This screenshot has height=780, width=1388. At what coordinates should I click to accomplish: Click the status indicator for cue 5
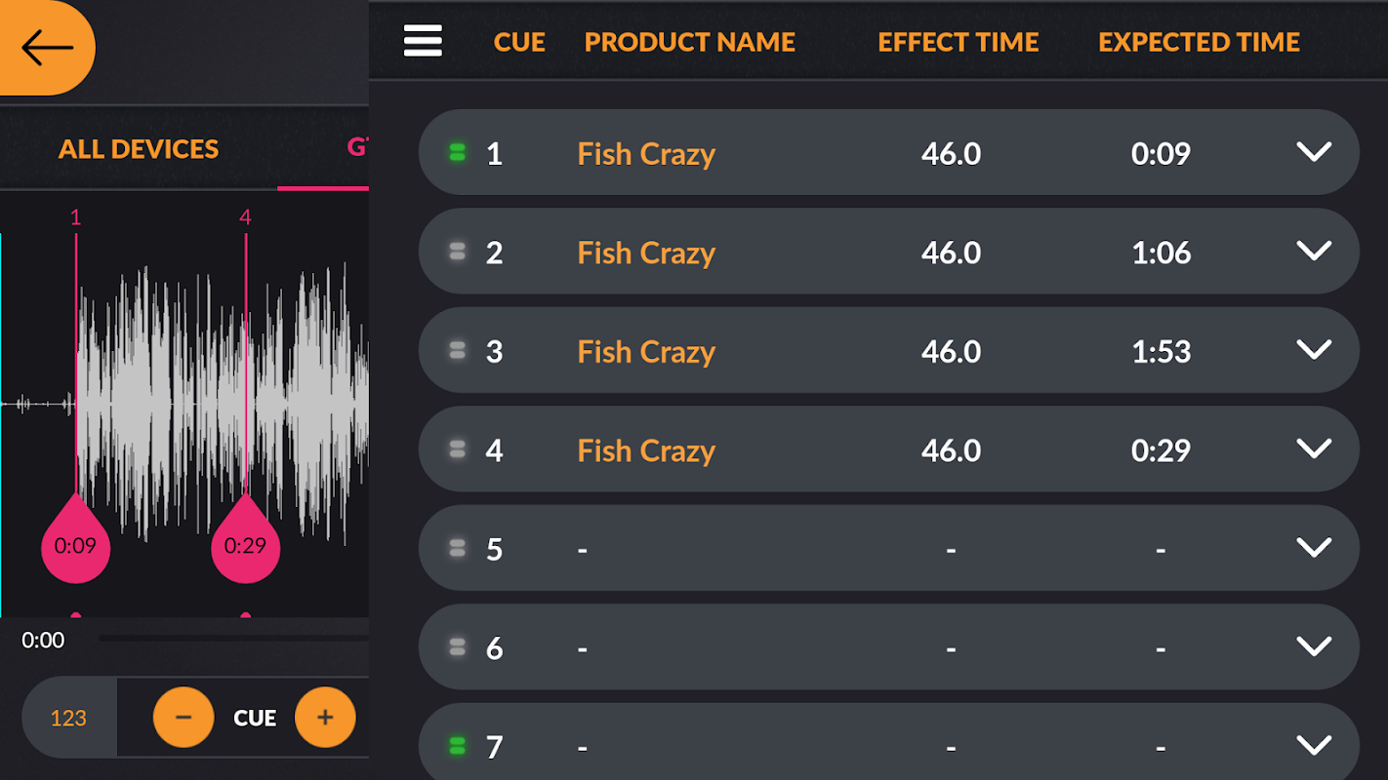(x=457, y=548)
